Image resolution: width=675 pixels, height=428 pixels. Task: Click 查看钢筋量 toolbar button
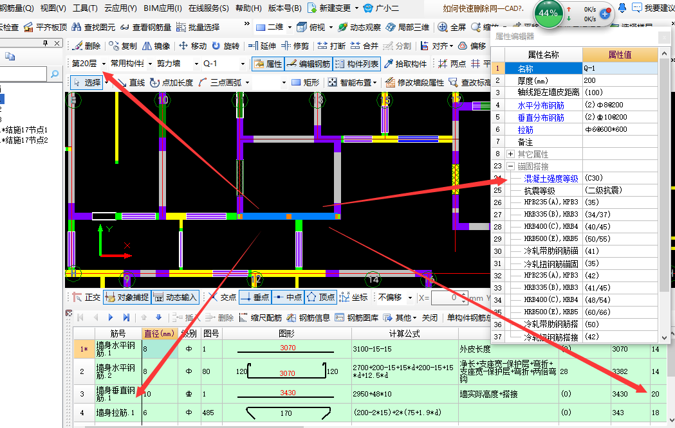point(145,27)
